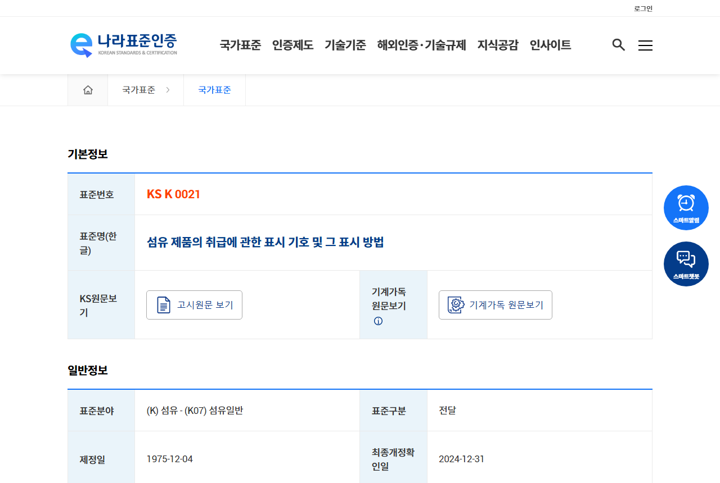Image resolution: width=720 pixels, height=483 pixels.
Task: Click the 나라표준인증 logo
Action: point(124,45)
